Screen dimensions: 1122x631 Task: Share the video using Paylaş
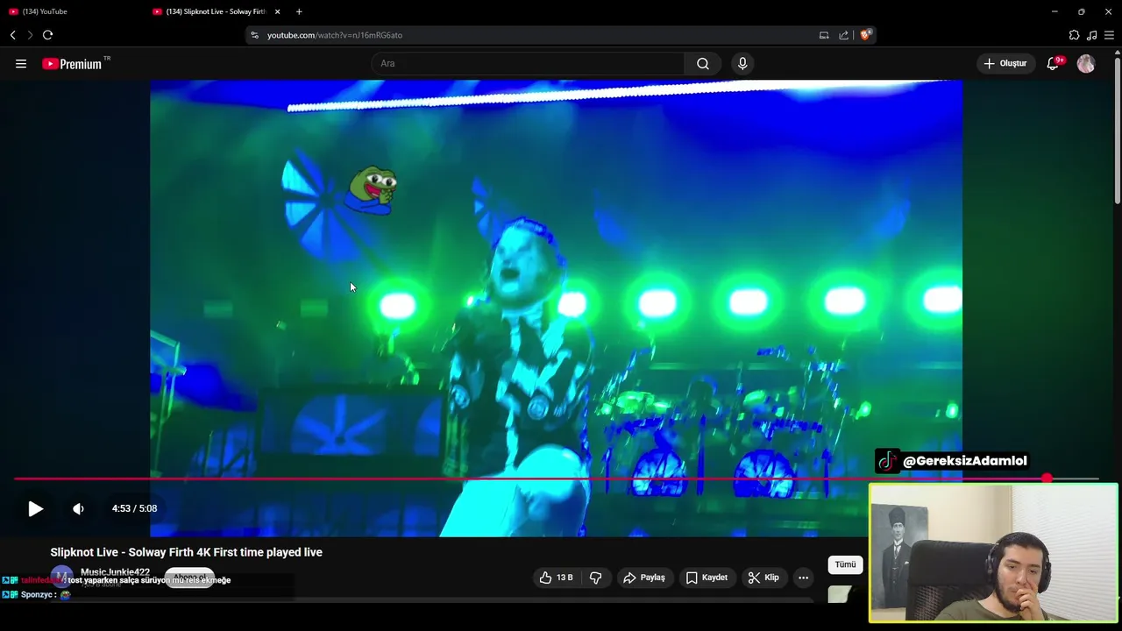click(644, 578)
